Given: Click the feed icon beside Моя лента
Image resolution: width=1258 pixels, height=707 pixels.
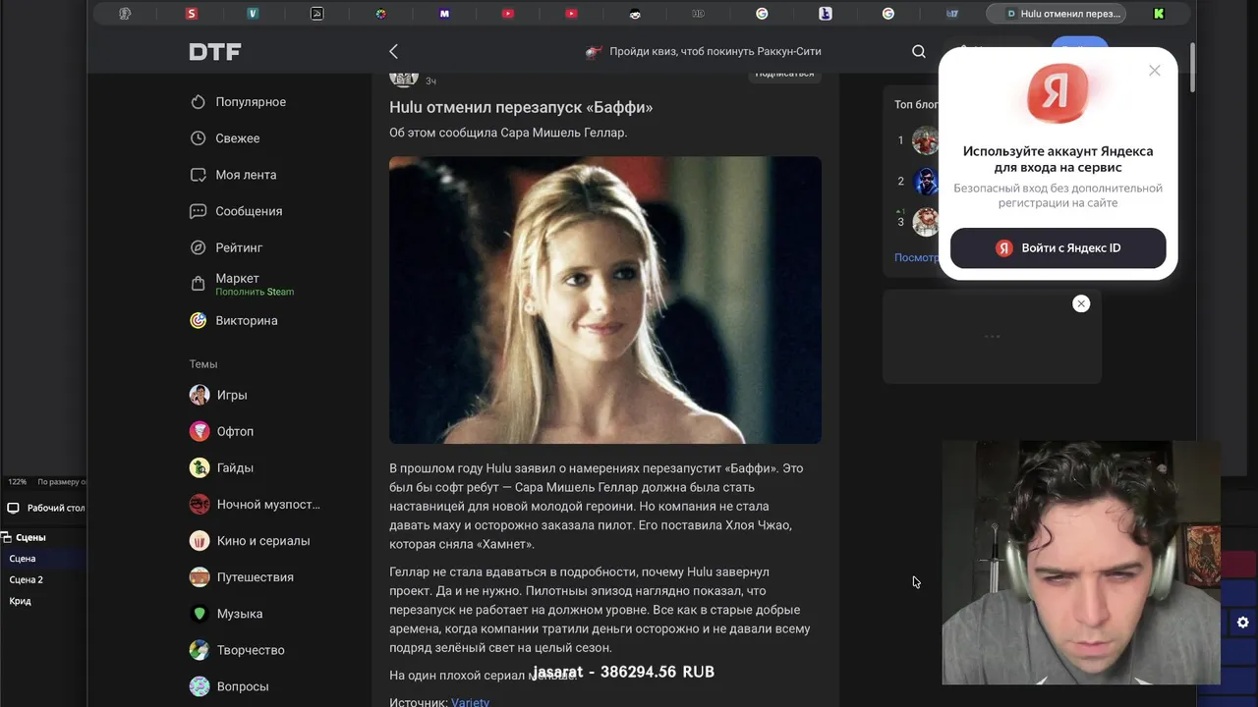Looking at the screenshot, I should click(x=199, y=175).
